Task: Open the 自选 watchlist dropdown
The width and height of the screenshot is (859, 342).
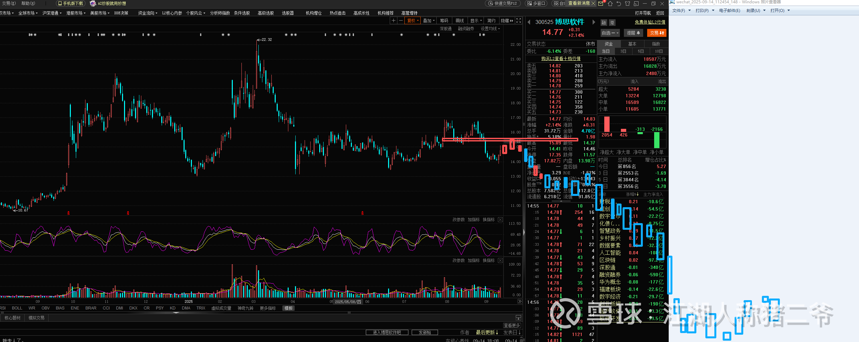Action: click(x=610, y=33)
